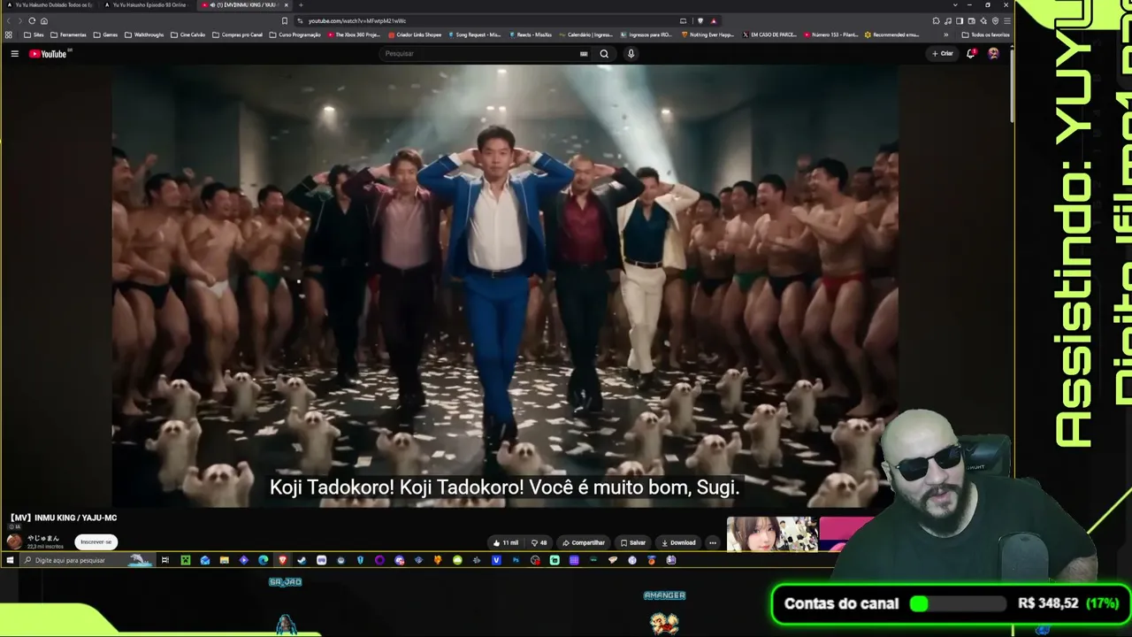This screenshot has height=637, width=1132.
Task: Open more actions ellipsis under video
Action: tap(713, 542)
